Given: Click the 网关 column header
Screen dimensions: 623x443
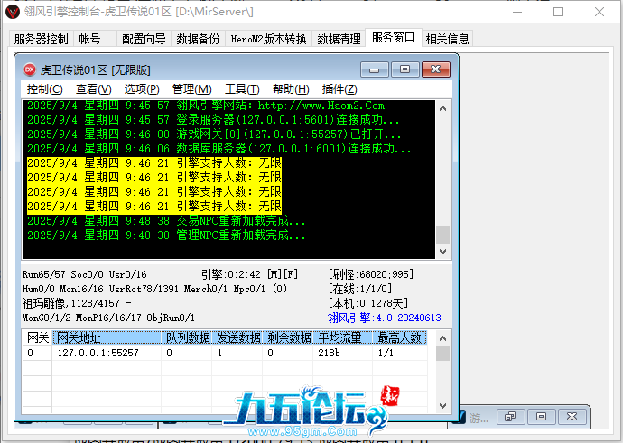Looking at the screenshot, I should 37,337.
